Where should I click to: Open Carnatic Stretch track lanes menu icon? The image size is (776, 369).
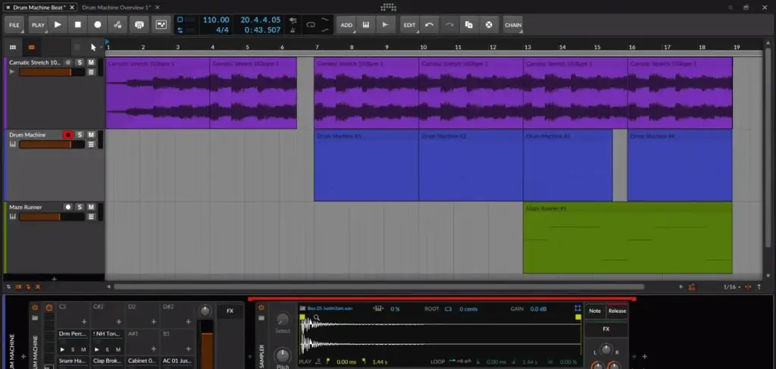(91, 72)
